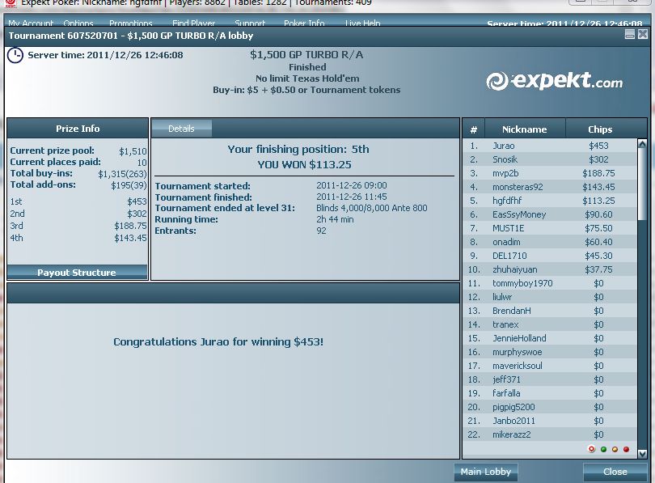Close the tournament lobby with the X icon
This screenshot has width=655, height=483.
tap(643, 34)
